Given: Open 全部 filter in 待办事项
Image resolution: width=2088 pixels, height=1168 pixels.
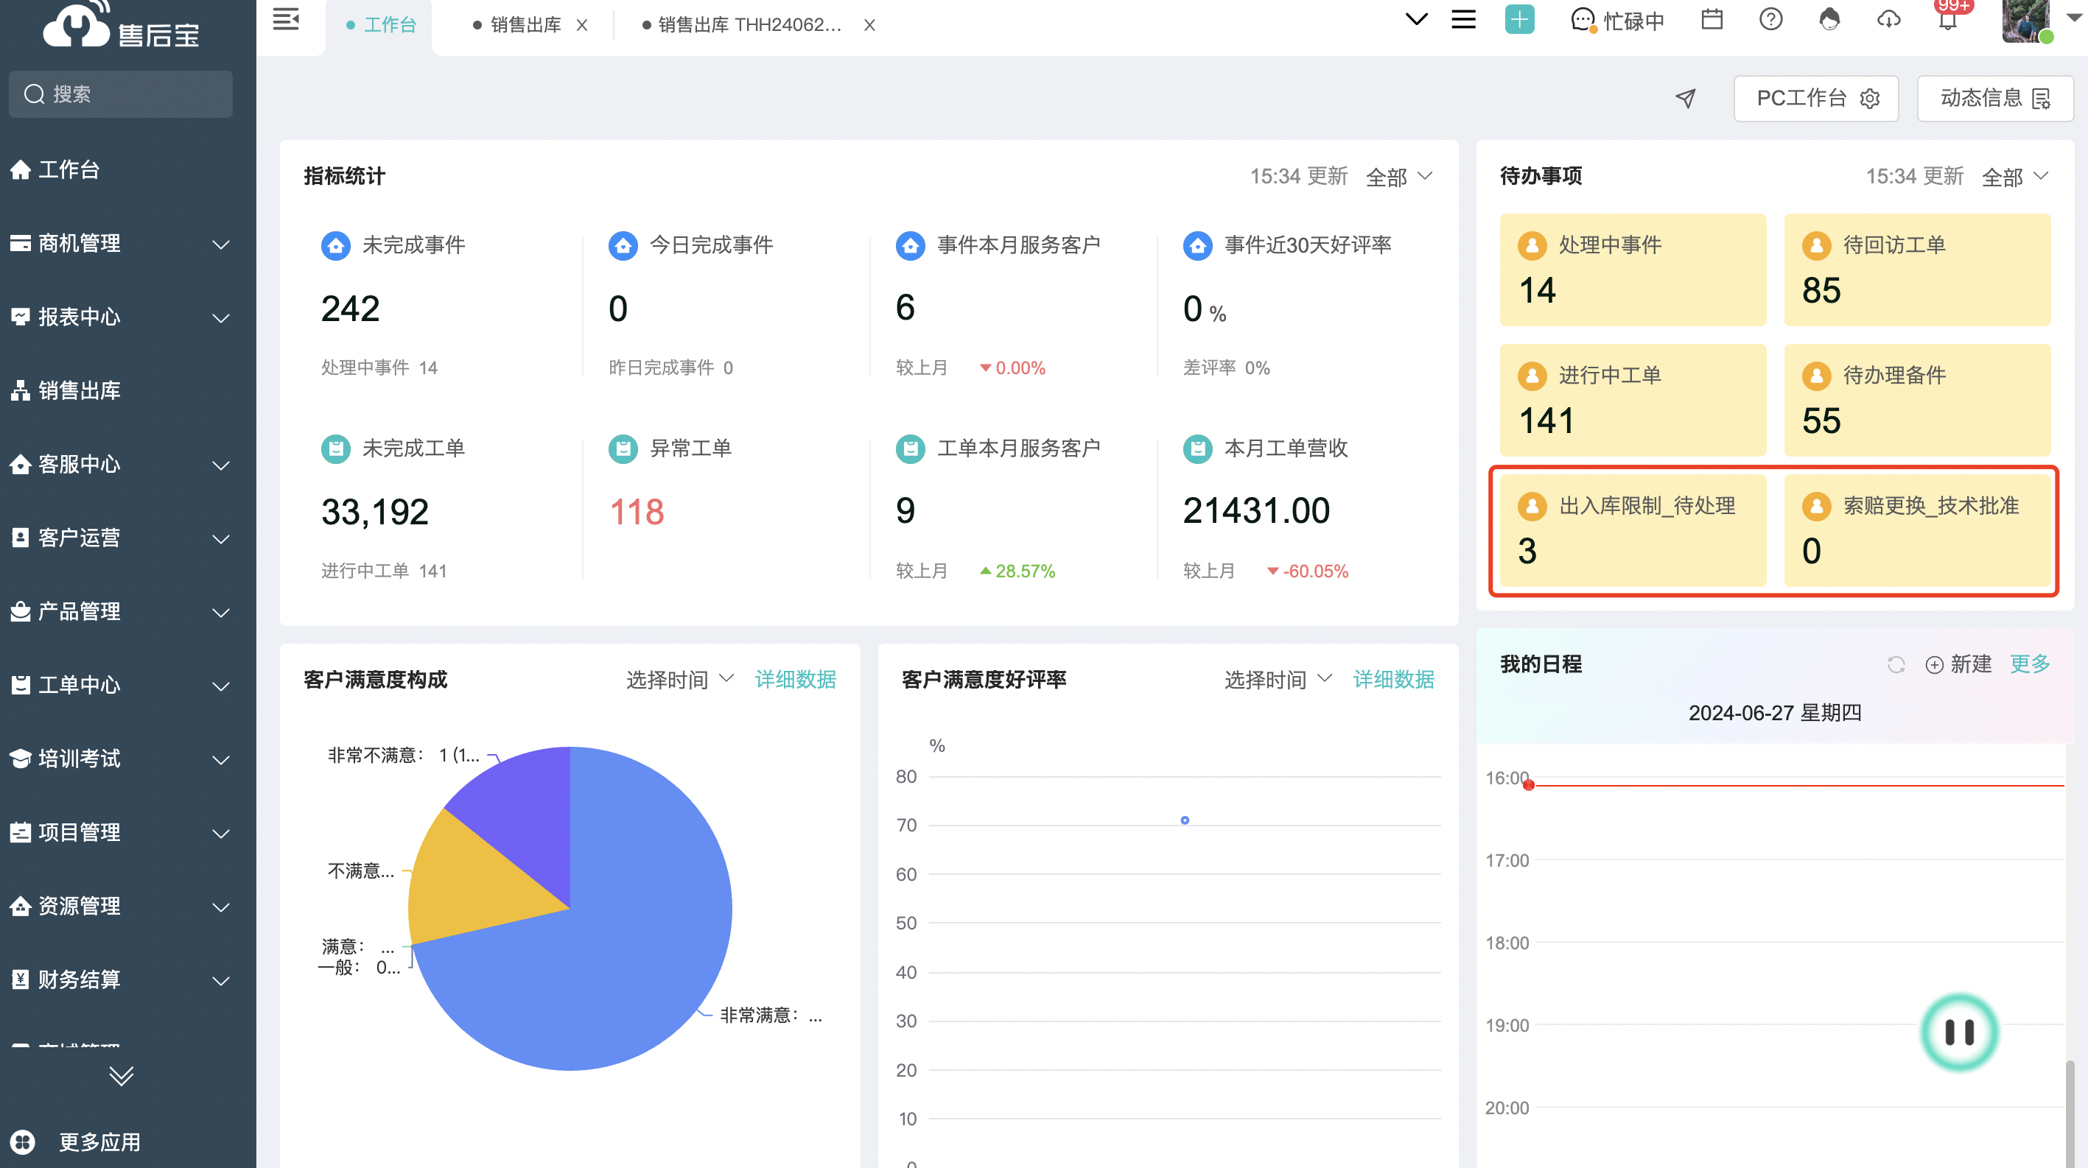Looking at the screenshot, I should click(2015, 177).
